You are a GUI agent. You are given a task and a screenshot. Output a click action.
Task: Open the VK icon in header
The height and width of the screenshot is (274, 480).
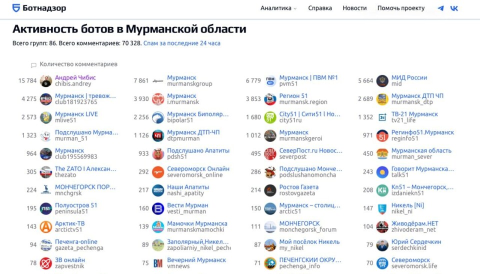454,8
